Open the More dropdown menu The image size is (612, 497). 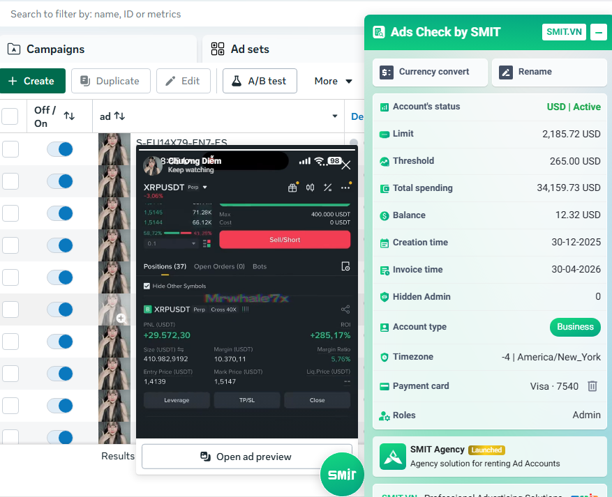pos(333,81)
